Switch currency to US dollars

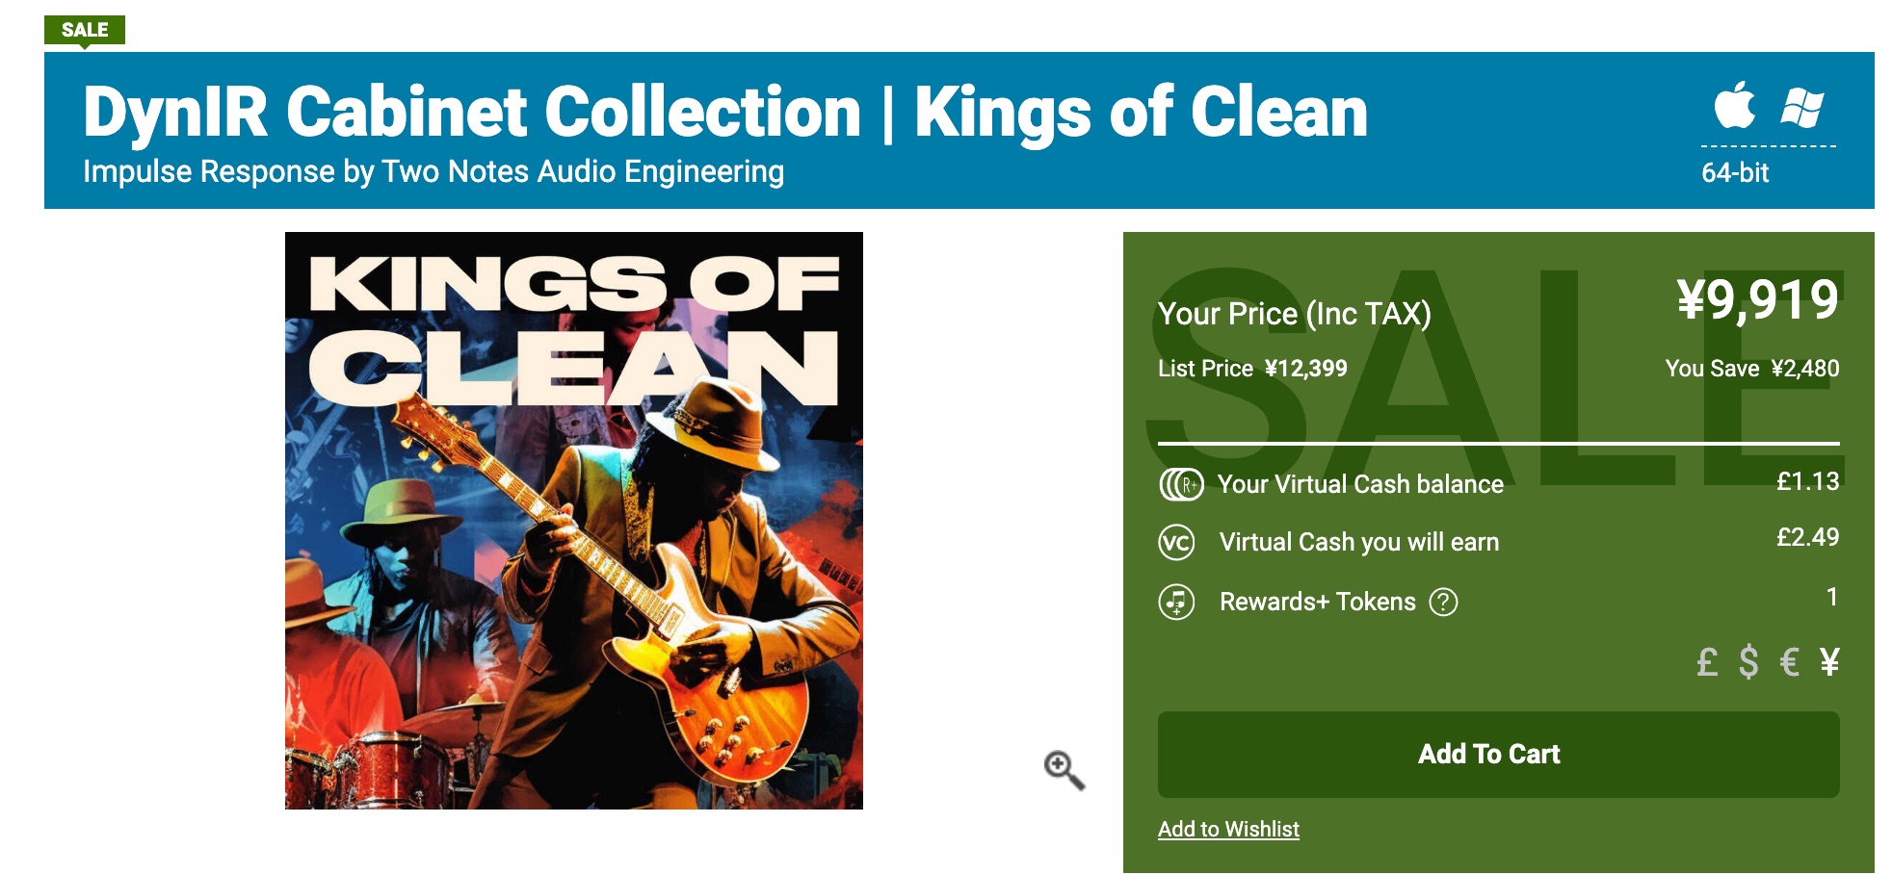pyautogui.click(x=1748, y=662)
